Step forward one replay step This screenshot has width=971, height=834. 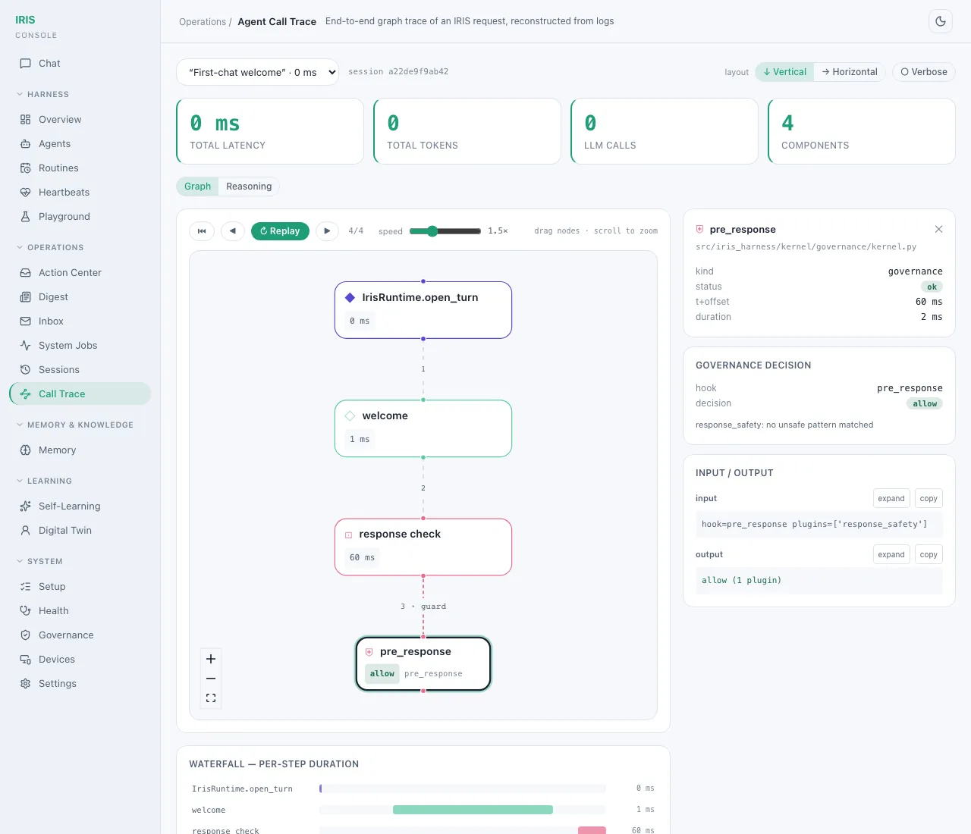[327, 231]
